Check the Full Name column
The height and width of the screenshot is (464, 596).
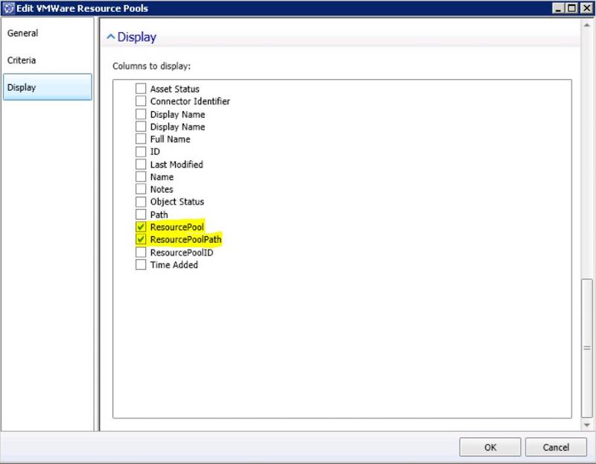click(141, 139)
